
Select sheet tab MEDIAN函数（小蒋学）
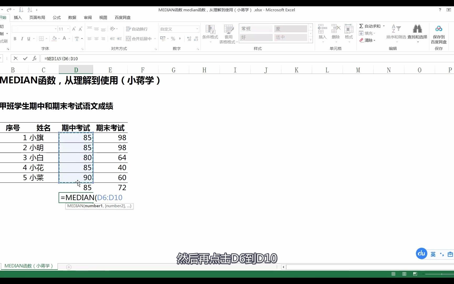coord(29,266)
